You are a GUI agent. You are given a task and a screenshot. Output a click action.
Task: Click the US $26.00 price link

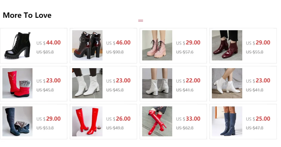pyautogui.click(x=119, y=119)
